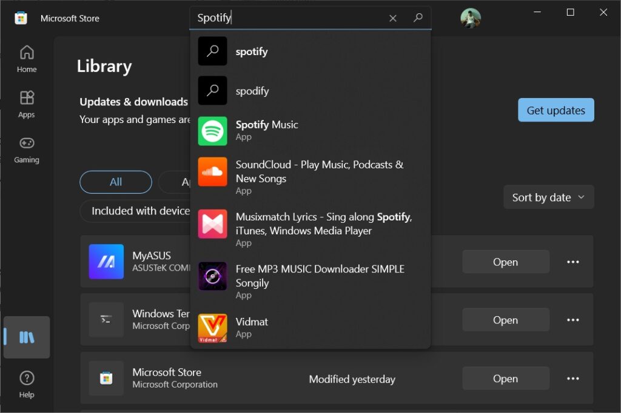Click the Get updates button
Screen dimensions: 621x413
[555, 110]
